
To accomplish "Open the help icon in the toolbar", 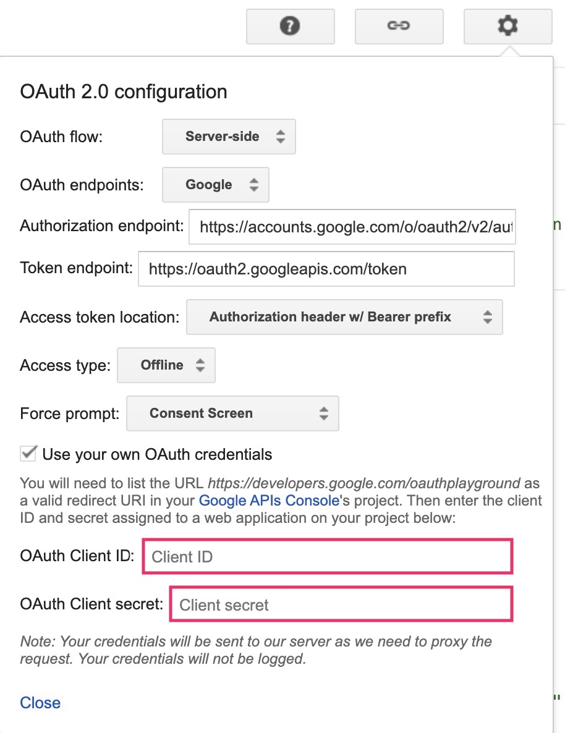I will pyautogui.click(x=290, y=26).
